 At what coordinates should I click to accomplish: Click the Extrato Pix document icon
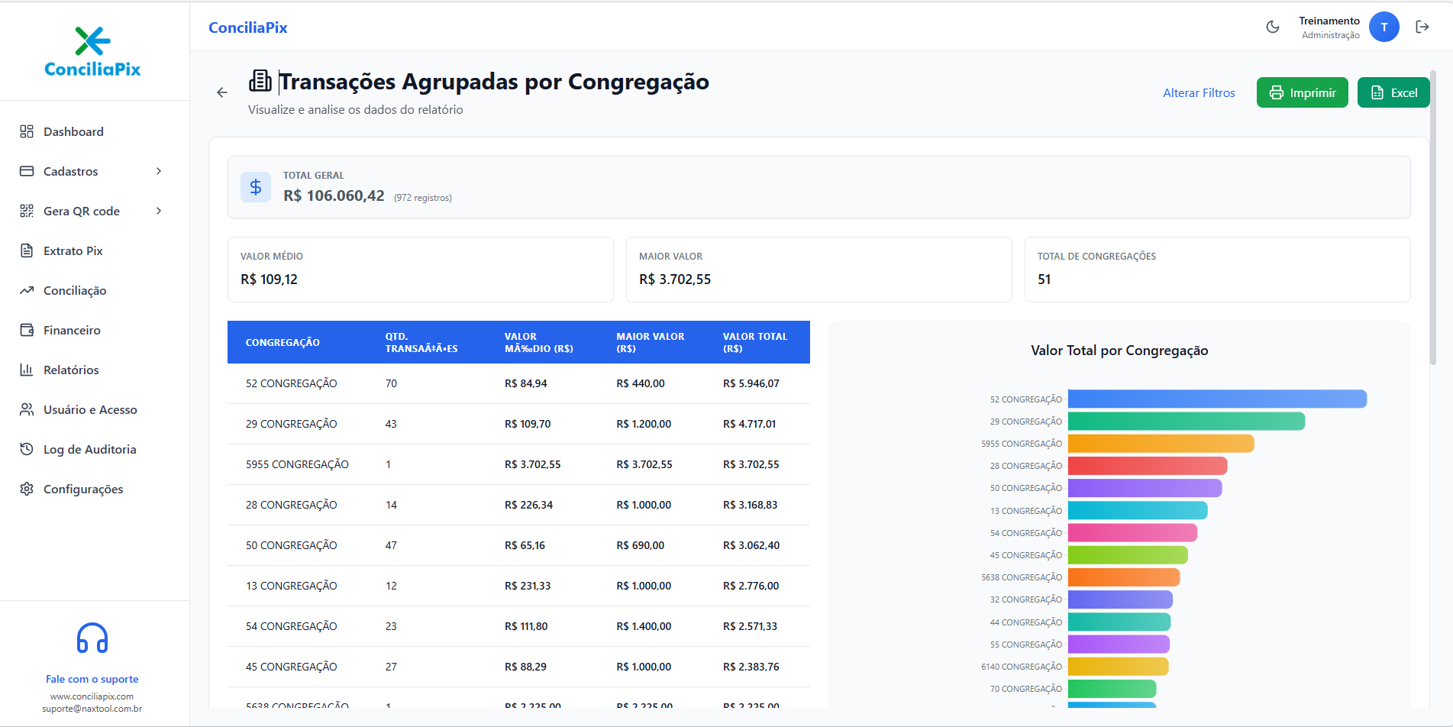[x=27, y=250]
